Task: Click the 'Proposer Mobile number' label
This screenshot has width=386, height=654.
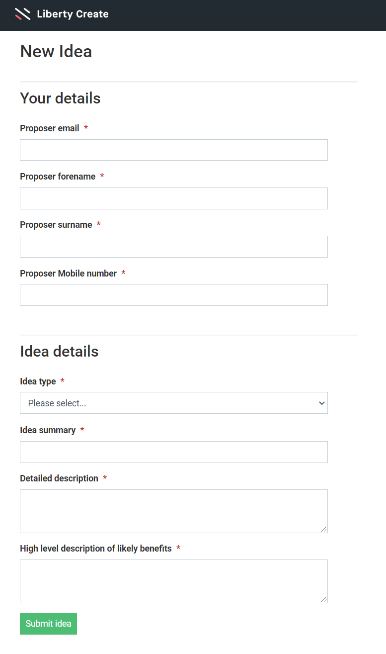Action: [68, 274]
